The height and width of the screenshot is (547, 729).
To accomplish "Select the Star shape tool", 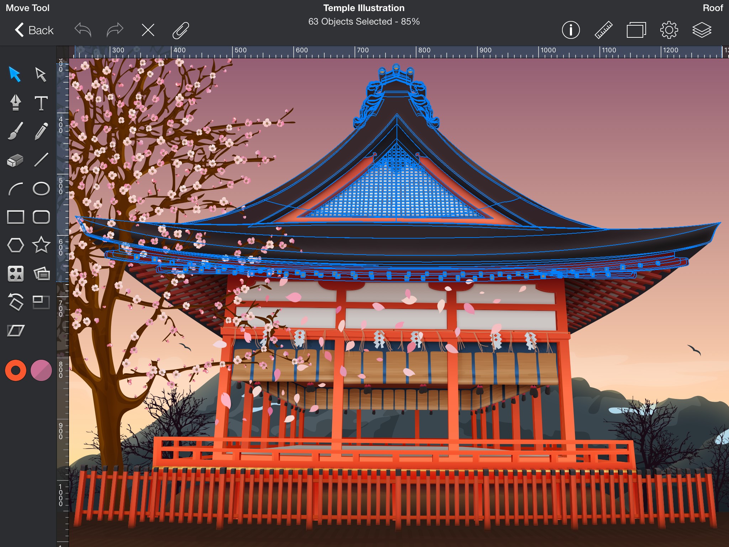I will pyautogui.click(x=41, y=245).
